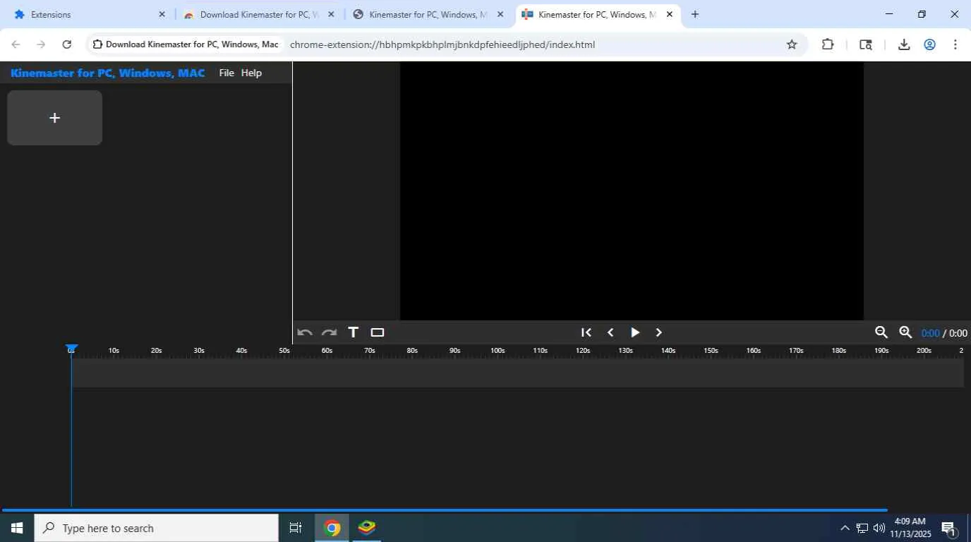Click the blue horizontal scrollbar under the timeline
Screen dimensions: 971x542
point(445,510)
